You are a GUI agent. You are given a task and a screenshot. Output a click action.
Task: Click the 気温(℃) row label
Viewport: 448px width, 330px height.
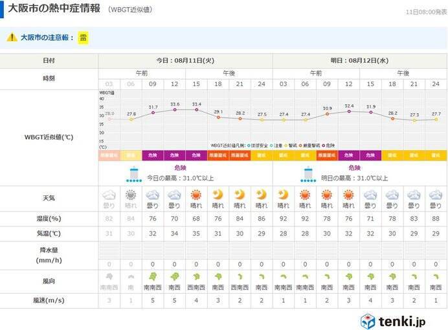pyautogui.click(x=49, y=234)
